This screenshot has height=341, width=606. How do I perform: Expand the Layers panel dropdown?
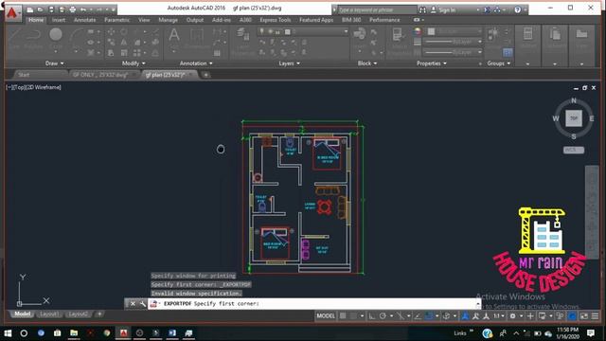(290, 63)
